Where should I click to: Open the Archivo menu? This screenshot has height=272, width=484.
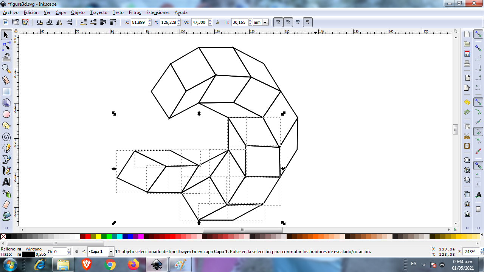11,12
